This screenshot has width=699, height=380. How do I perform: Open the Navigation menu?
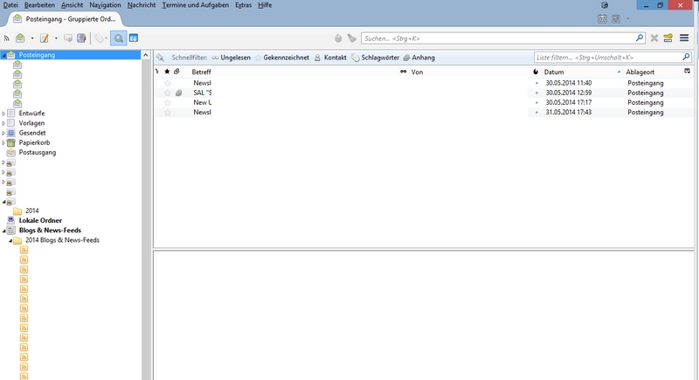coord(105,5)
